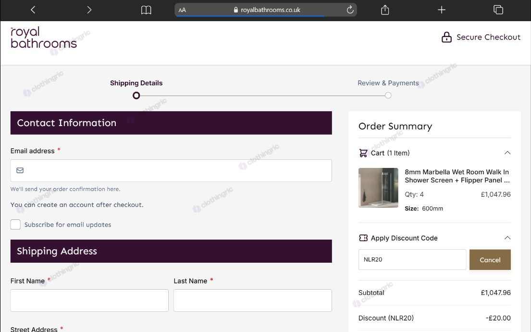Viewport: 531px width, 332px height.
Task: Click the Contact Information section header
Action: (x=171, y=123)
